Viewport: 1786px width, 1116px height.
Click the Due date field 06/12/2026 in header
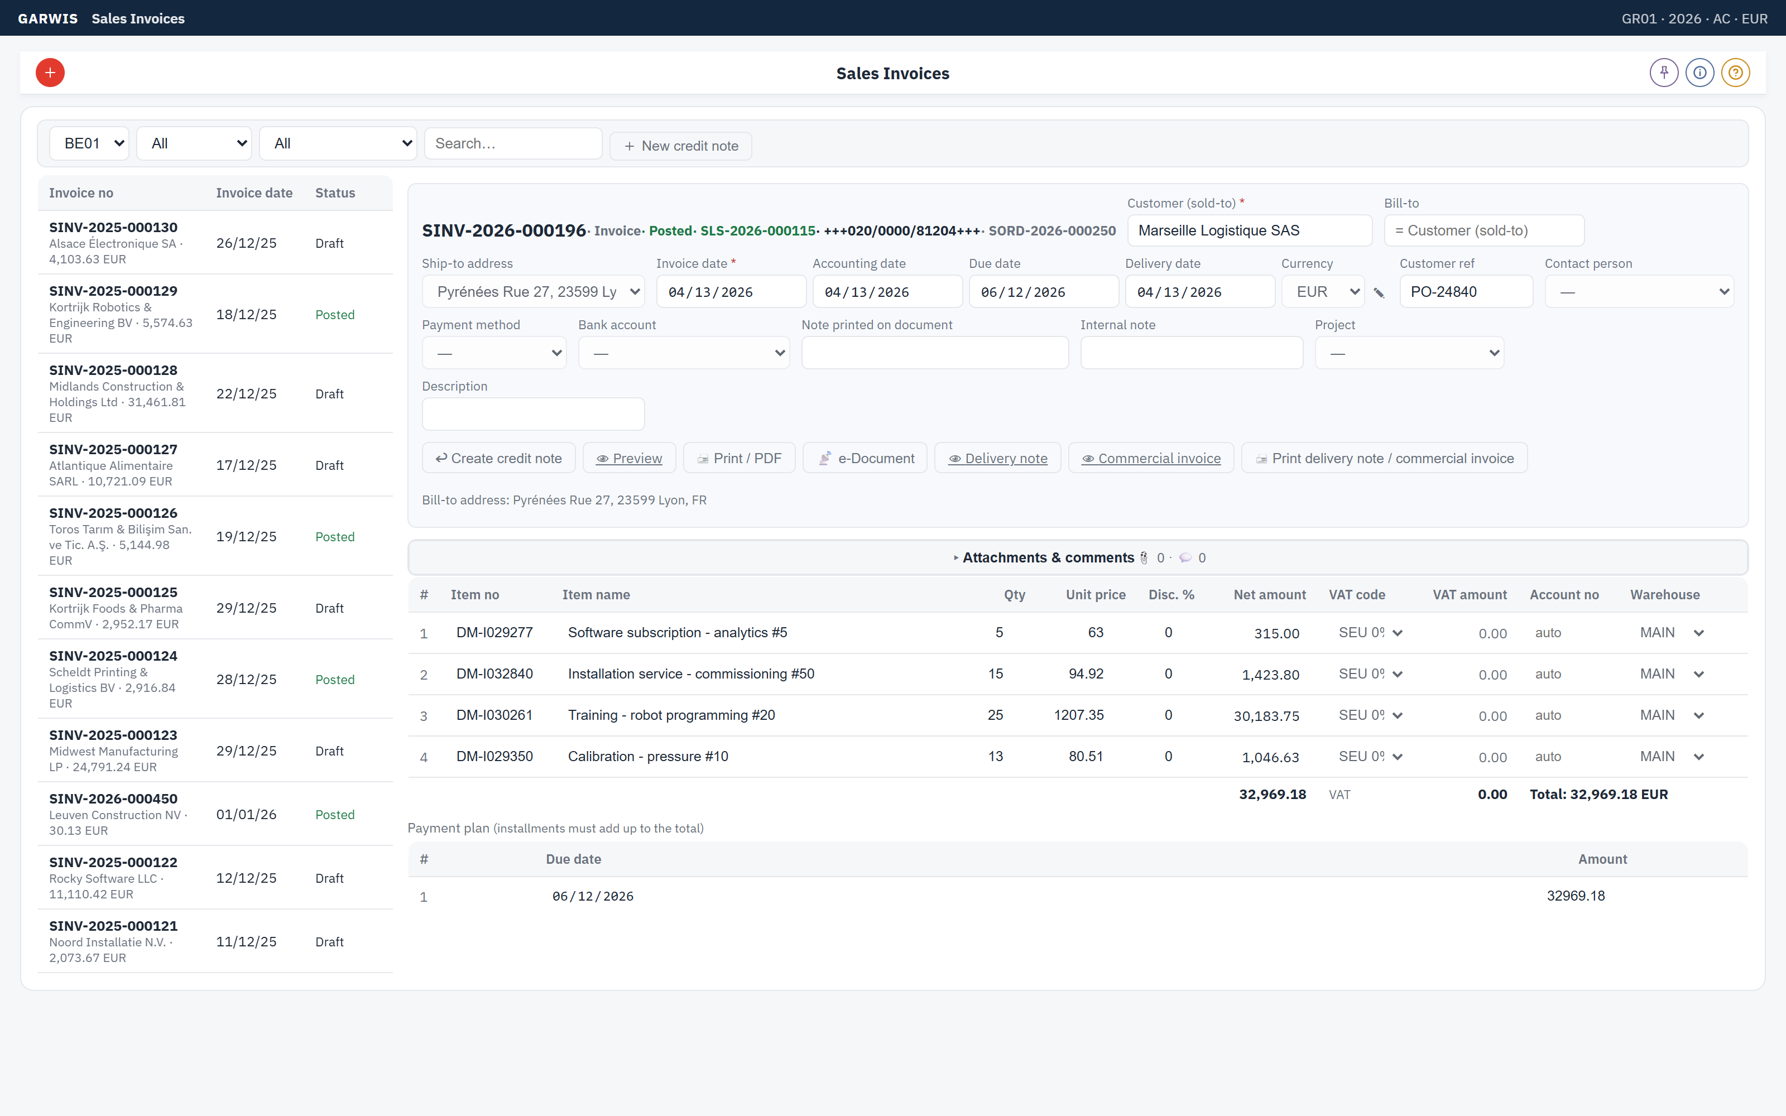[x=1044, y=291]
